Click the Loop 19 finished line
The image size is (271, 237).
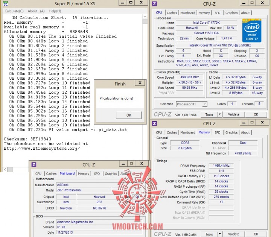click(x=50, y=125)
